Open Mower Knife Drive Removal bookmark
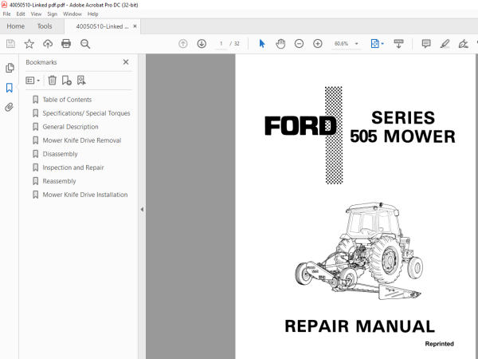The width and height of the screenshot is (478, 359). pyautogui.click(x=82, y=140)
